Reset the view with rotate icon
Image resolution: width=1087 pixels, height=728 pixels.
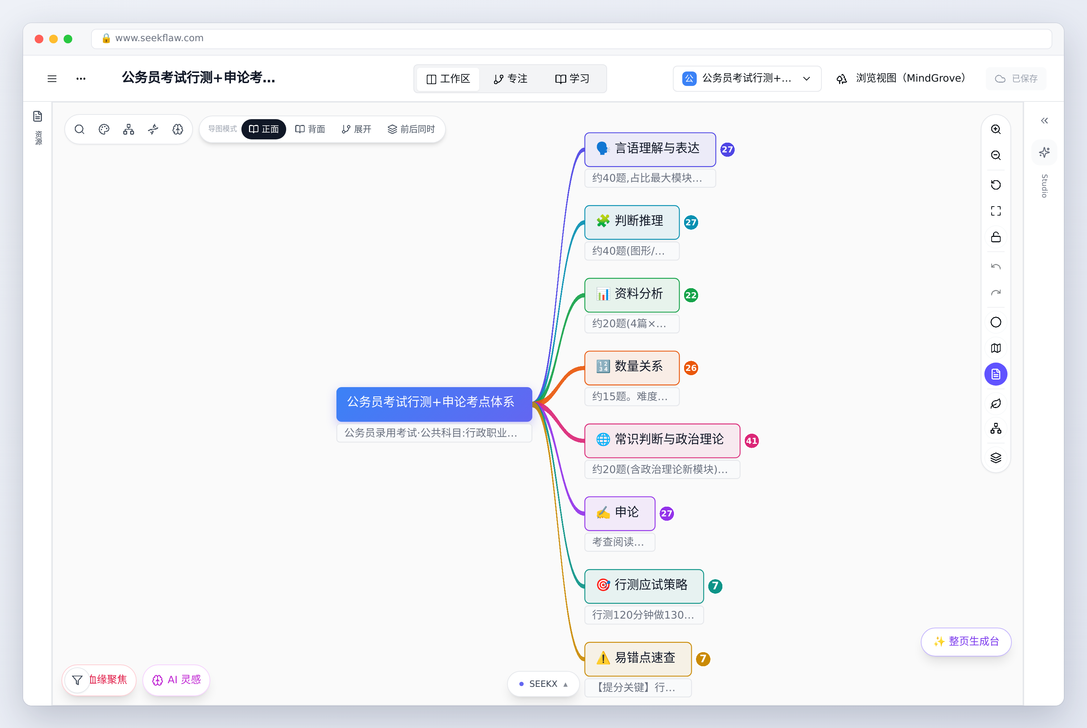(996, 185)
